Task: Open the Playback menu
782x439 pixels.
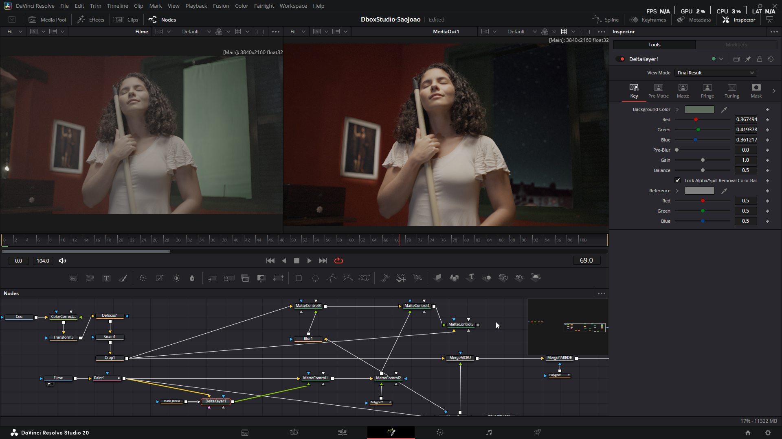Action: 196,6
